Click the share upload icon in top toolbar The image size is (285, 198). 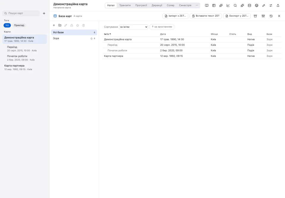278,5
